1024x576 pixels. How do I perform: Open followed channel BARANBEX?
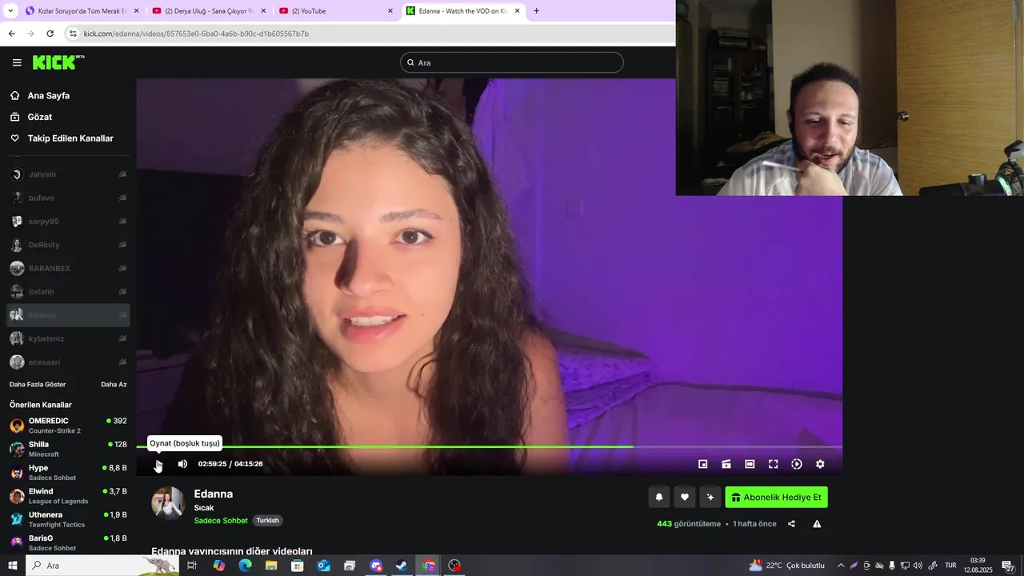68,268
